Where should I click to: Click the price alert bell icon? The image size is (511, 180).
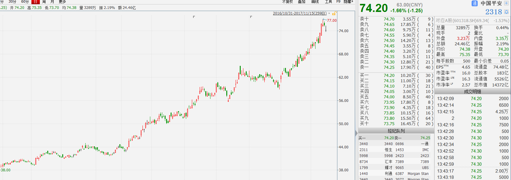[x=506, y=12]
